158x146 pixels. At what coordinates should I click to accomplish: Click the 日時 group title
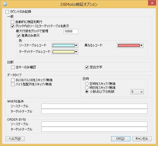point(86,79)
